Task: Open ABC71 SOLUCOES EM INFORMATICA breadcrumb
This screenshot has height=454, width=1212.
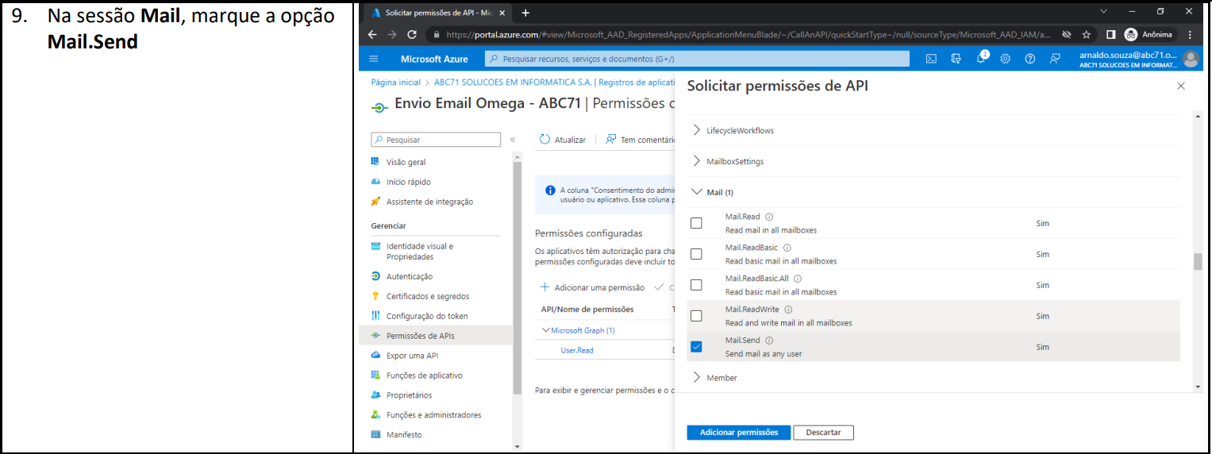Action: click(513, 82)
